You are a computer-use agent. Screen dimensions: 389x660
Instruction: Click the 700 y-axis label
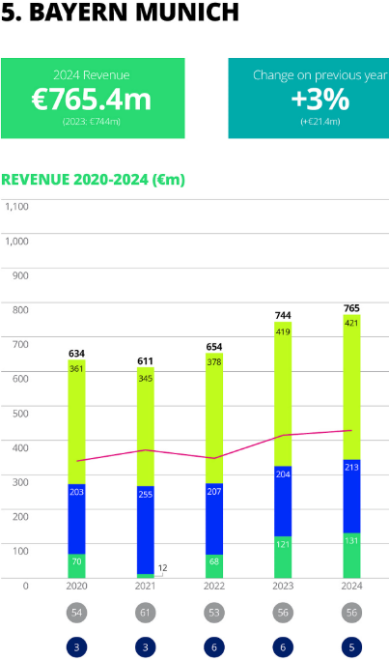point(20,344)
